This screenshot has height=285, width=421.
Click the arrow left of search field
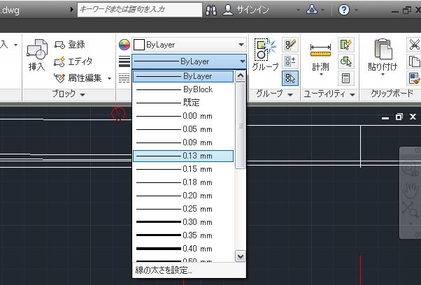[72, 10]
